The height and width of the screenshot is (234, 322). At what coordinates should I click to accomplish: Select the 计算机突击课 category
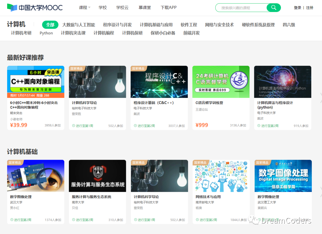(73, 33)
